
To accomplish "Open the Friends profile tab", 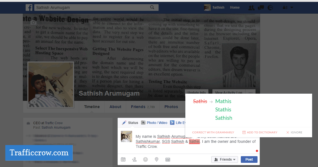I will point(143,107).
